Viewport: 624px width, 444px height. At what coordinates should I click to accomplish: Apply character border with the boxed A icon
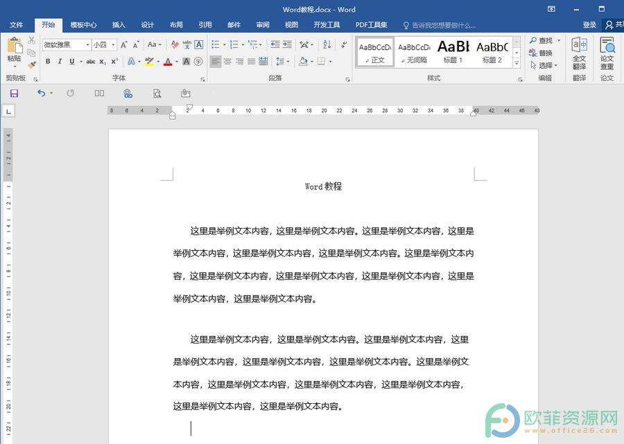pyautogui.click(x=198, y=44)
